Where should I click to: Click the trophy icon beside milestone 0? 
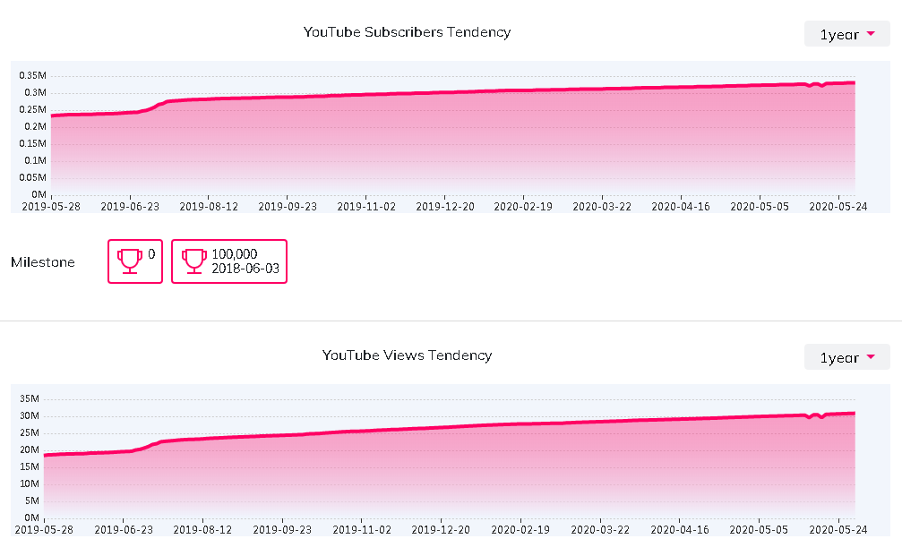pyautogui.click(x=130, y=261)
